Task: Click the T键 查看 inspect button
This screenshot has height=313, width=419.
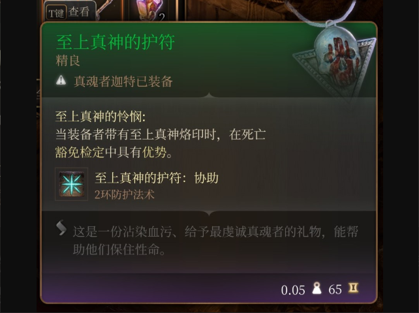Action: click(69, 12)
